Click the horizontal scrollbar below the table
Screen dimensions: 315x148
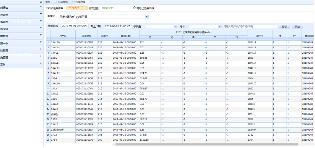[x=207, y=144]
